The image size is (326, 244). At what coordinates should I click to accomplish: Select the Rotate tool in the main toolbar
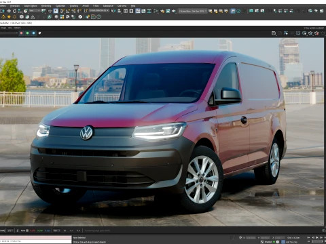point(14,11)
